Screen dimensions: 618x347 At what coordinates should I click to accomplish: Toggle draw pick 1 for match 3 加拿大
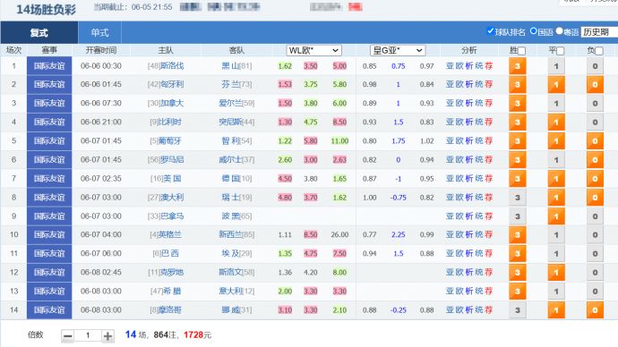point(556,104)
